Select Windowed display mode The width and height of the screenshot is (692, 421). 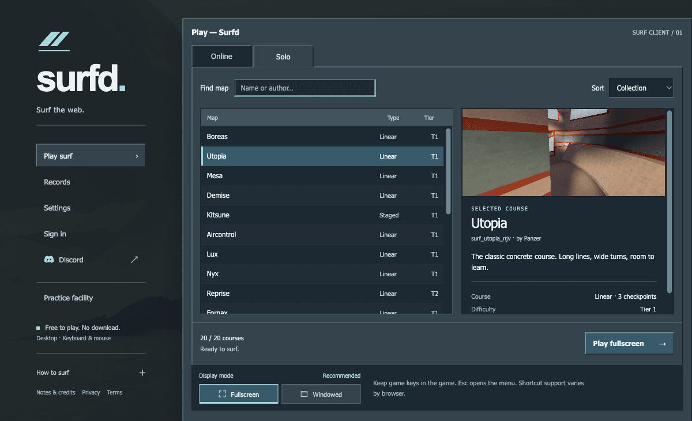click(321, 394)
